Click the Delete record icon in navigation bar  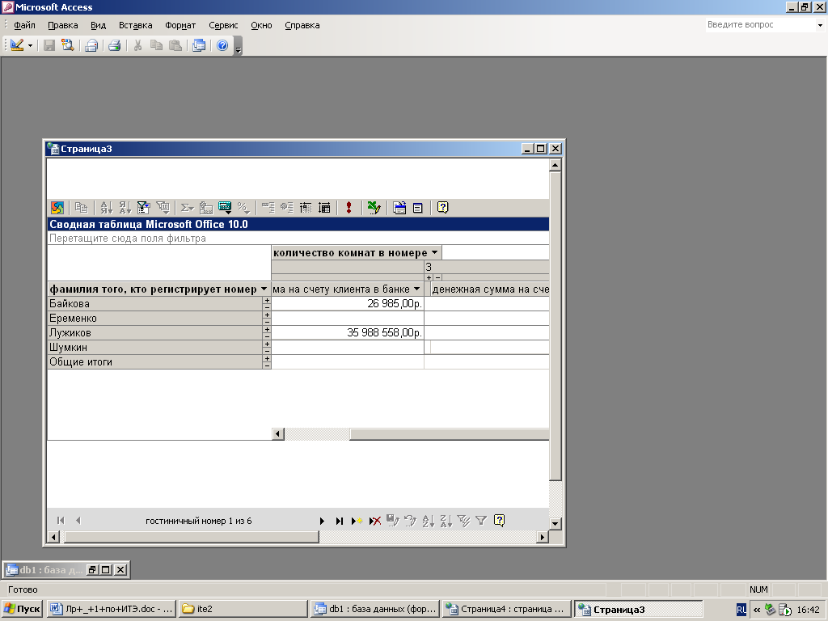tap(375, 521)
